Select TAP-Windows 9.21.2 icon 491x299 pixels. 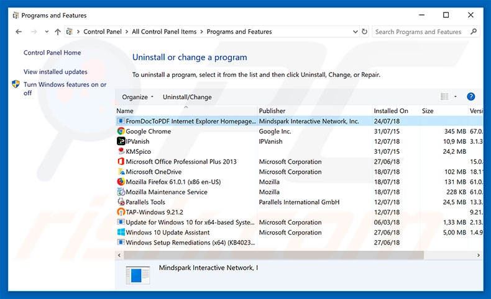tap(121, 212)
